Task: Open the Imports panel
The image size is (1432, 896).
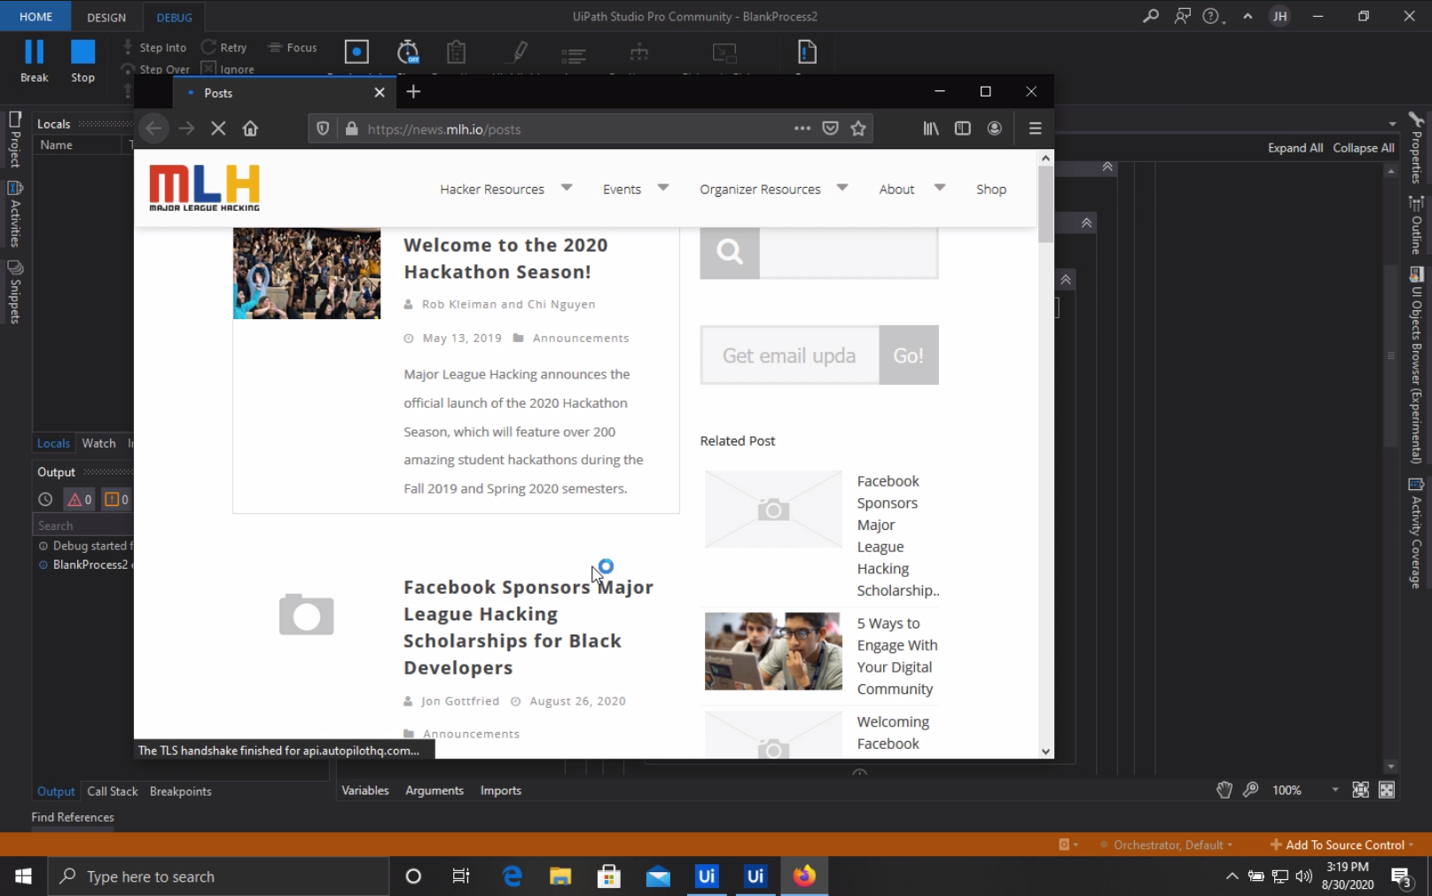Action: click(501, 791)
